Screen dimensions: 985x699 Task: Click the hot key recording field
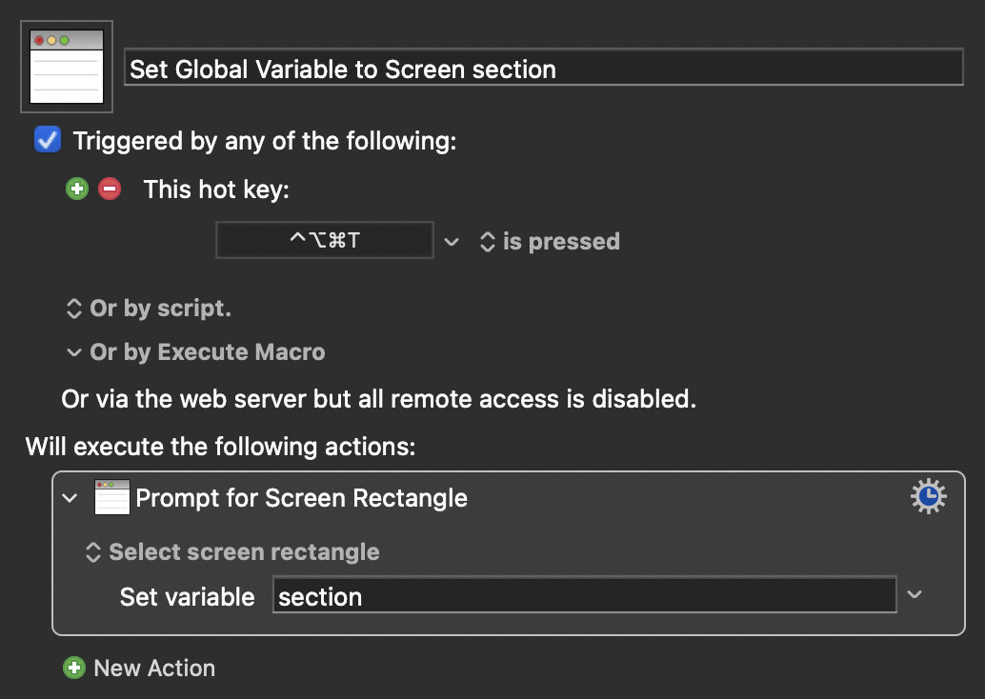[325, 241]
